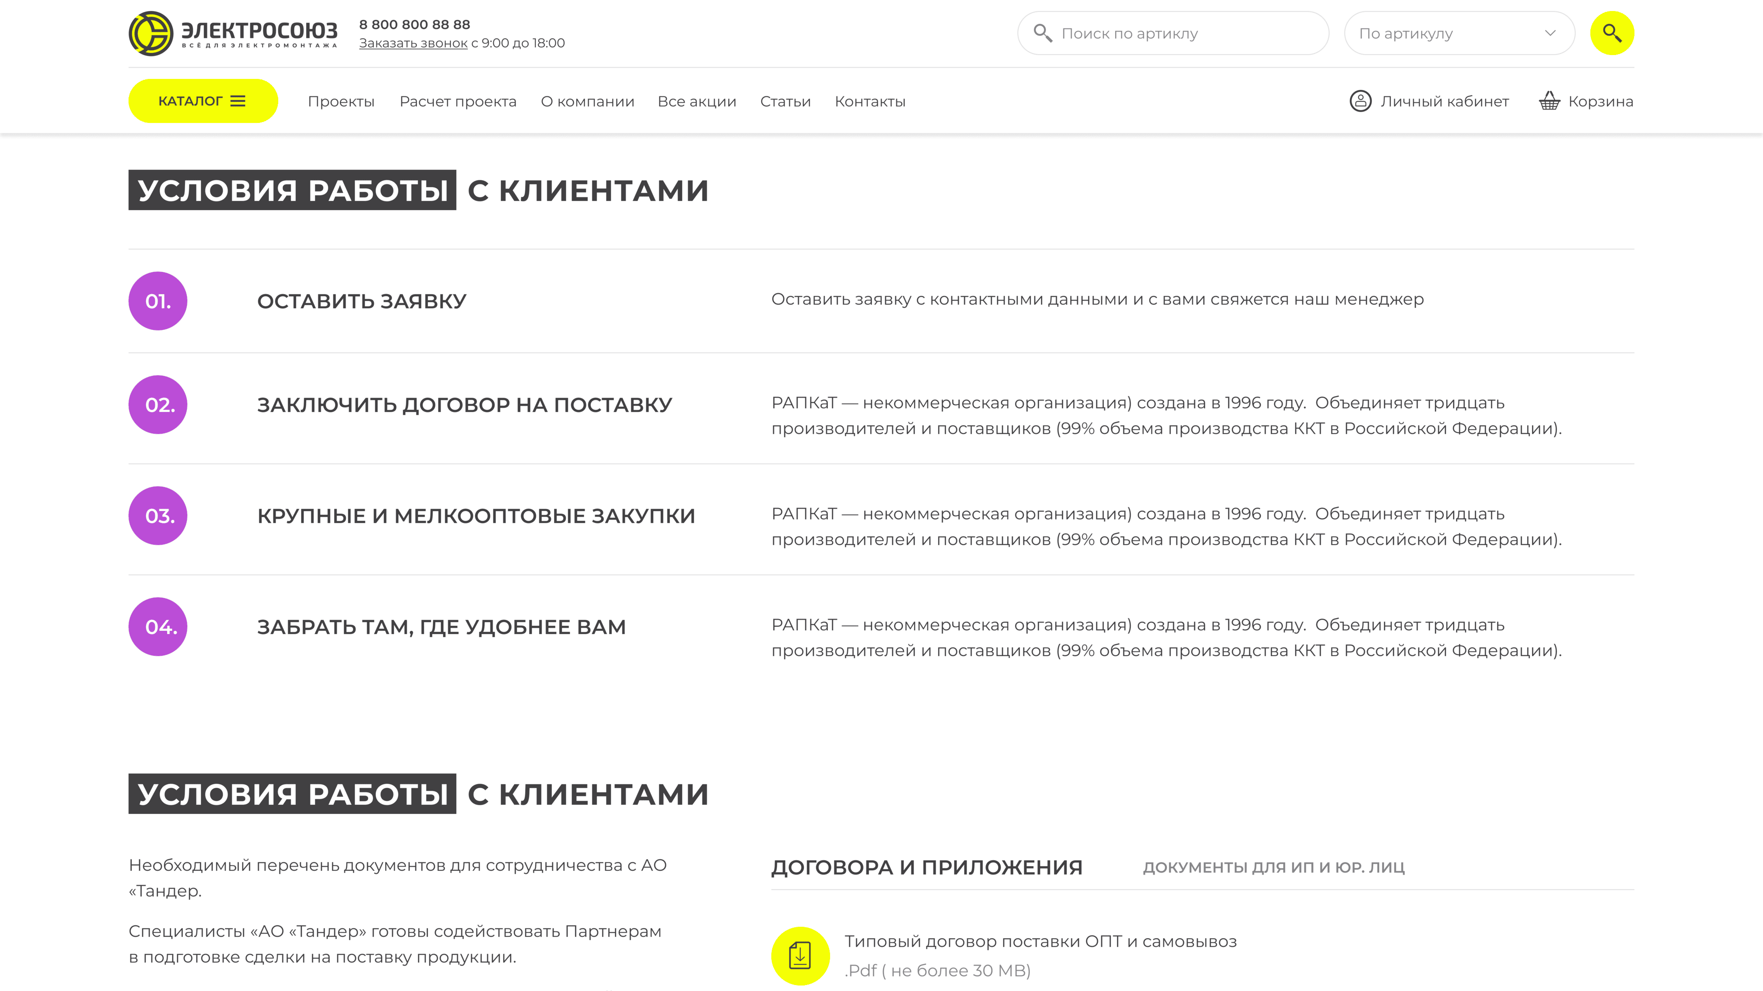Click into the Поиск по артиклу field
Screen dimensions: 1763x991
pos(1173,33)
